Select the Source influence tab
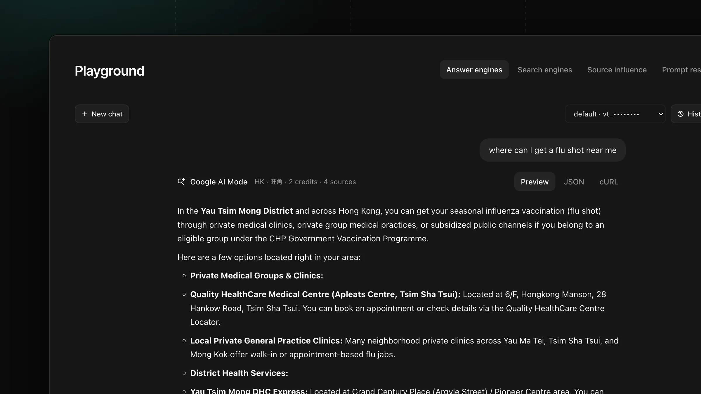 tap(617, 70)
